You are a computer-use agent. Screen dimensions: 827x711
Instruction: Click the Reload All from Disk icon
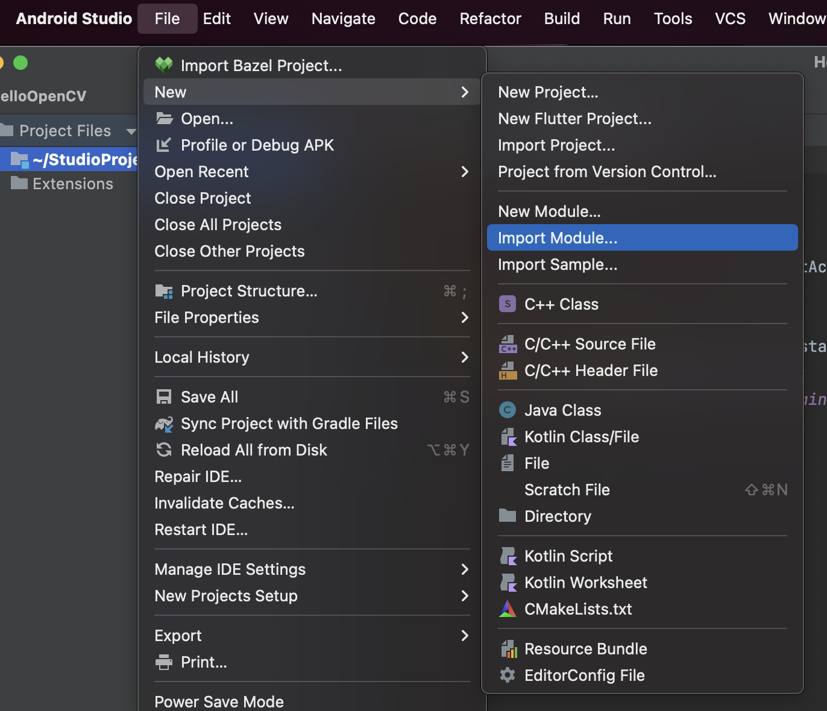pos(164,449)
